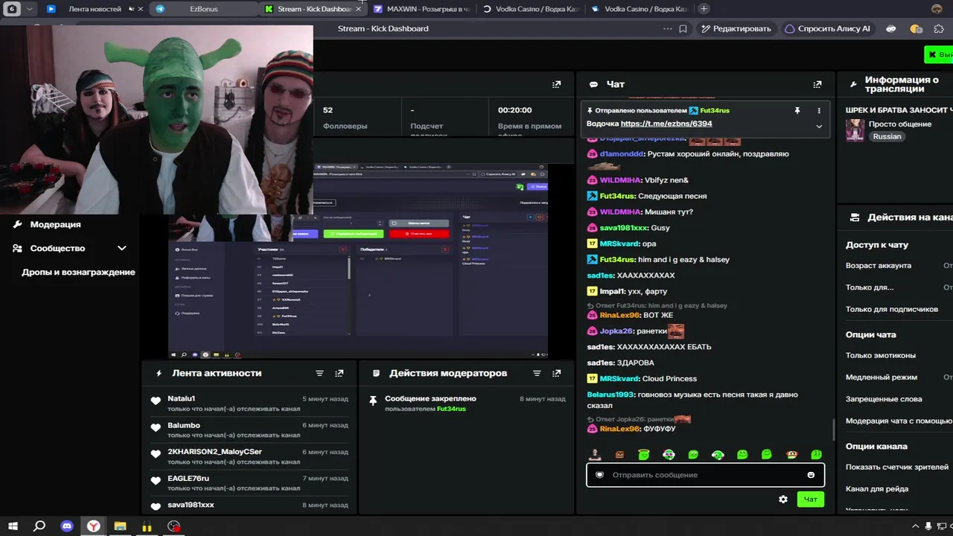Click the Russian language tag
The width and height of the screenshot is (953, 536).
(887, 137)
